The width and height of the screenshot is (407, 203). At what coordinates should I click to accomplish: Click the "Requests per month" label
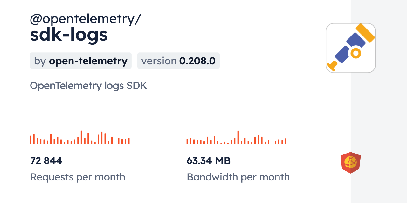click(78, 177)
